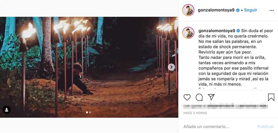This screenshot has width=278, height=133.
Task: Save the post with bookmark icon
Action: 271,97
